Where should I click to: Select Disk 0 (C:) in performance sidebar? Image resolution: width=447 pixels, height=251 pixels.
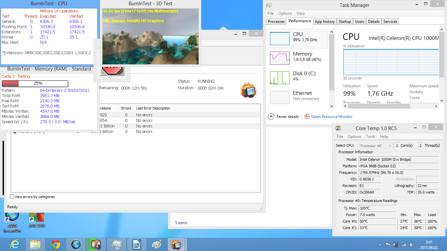pos(298,77)
